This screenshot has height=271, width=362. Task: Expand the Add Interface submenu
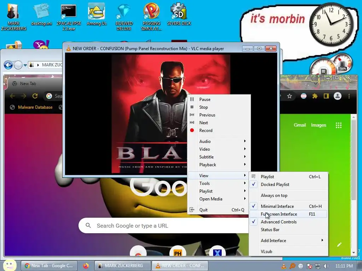(x=288, y=241)
